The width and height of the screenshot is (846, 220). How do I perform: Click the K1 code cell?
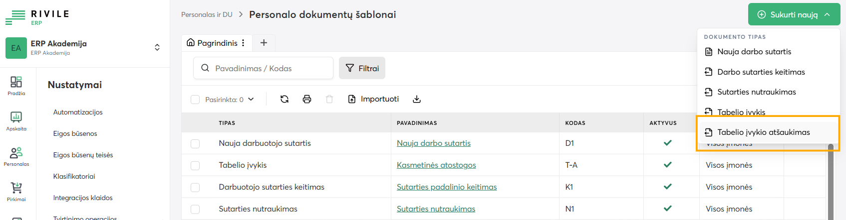(569, 187)
